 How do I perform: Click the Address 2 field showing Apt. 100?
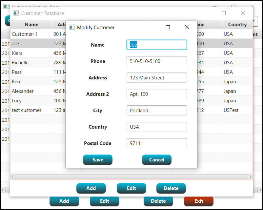157,94
